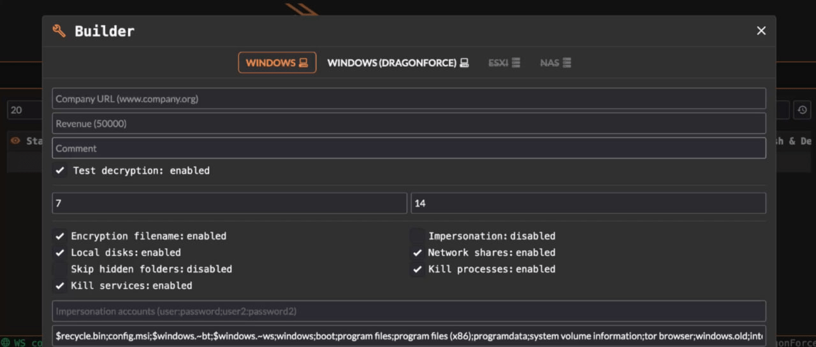816x347 pixels.
Task: Click the WS globe status icon at bottom left
Action: click(6, 343)
